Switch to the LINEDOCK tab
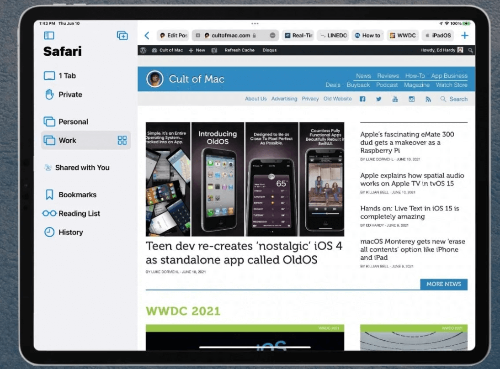Image resolution: width=500 pixels, height=369 pixels. pyautogui.click(x=333, y=35)
